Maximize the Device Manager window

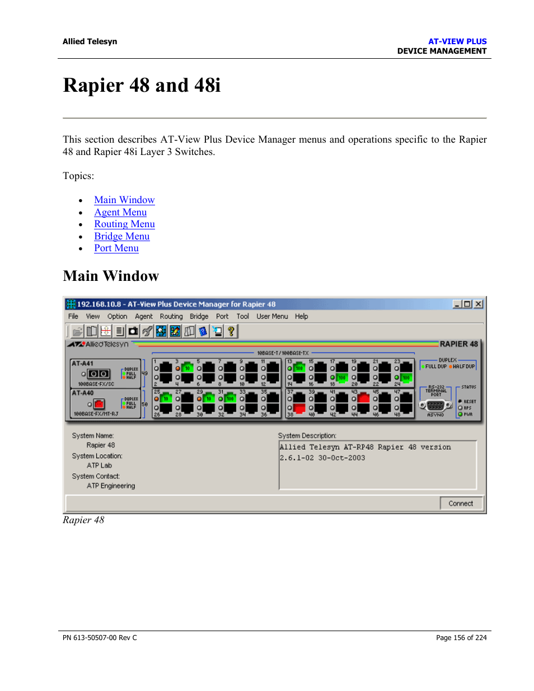pos(467,304)
